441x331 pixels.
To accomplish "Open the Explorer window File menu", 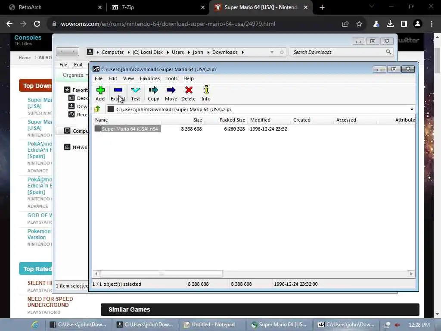I will (63, 65).
